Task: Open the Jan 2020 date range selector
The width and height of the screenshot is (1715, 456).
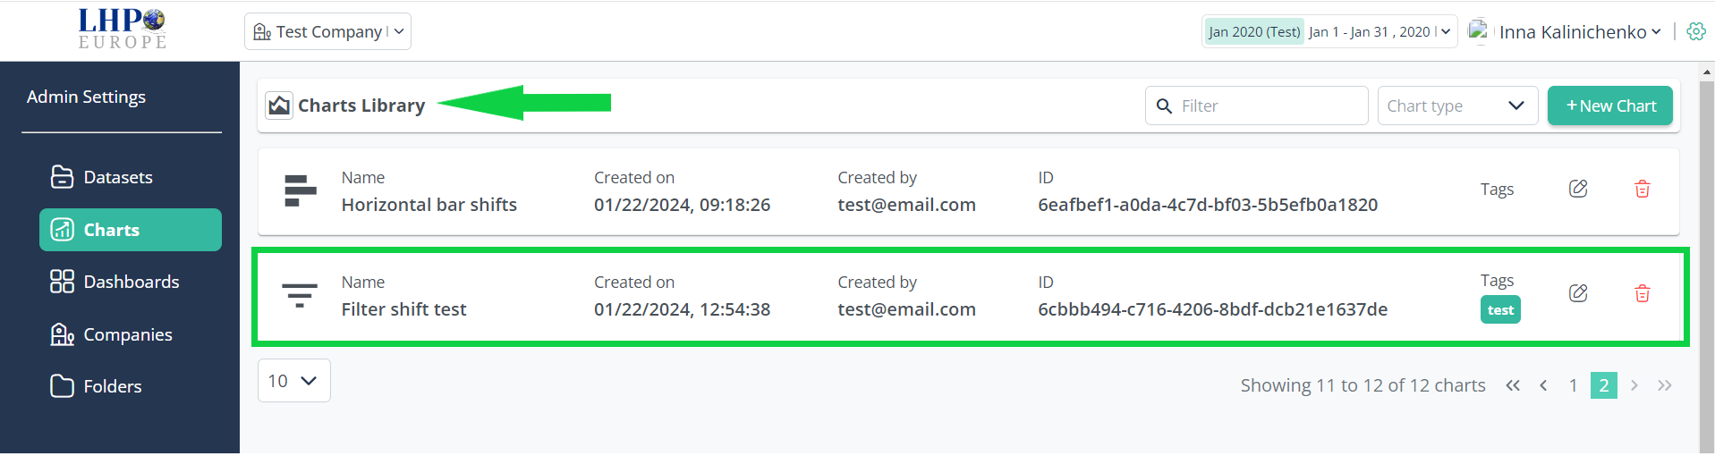Action: (1329, 31)
